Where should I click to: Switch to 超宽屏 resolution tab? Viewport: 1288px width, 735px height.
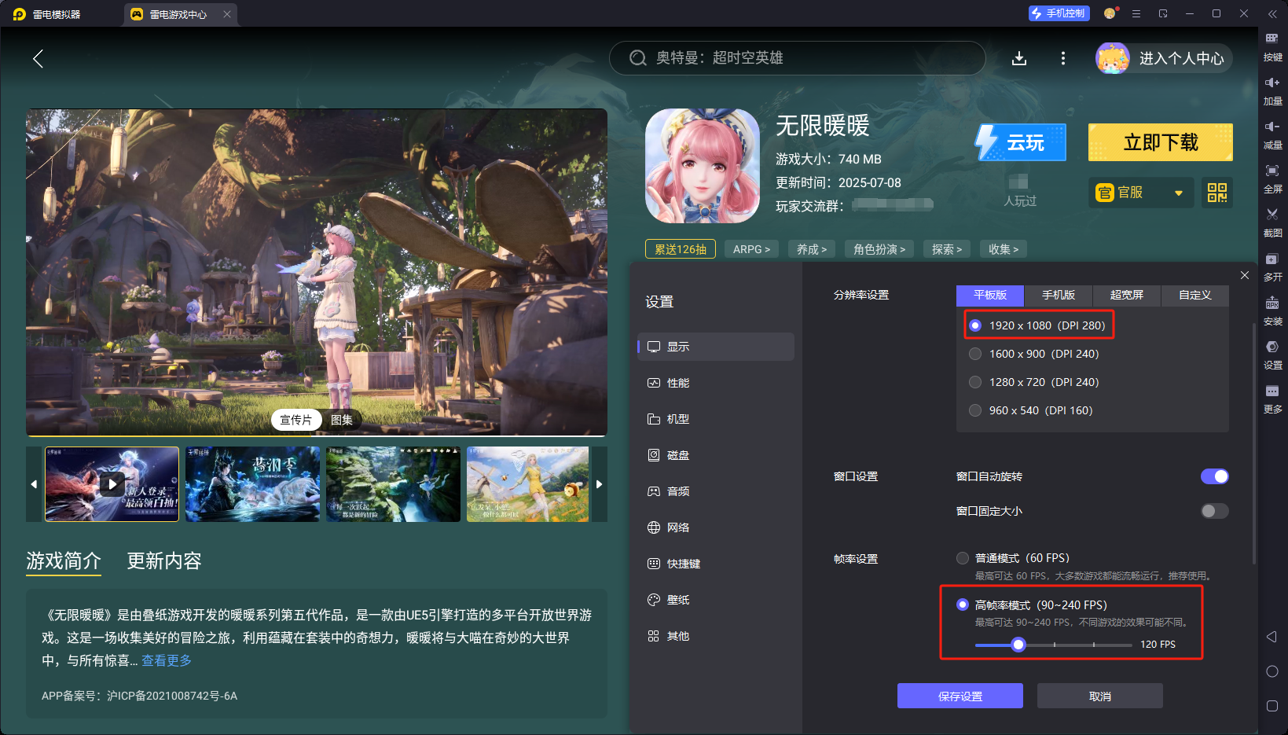(1126, 295)
